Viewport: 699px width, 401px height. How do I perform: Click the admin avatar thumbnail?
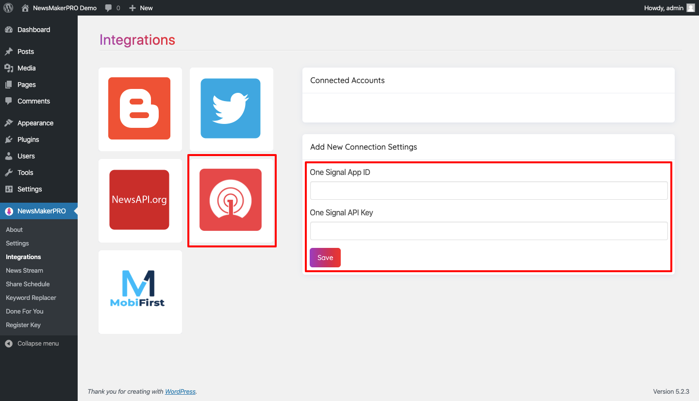pyautogui.click(x=691, y=8)
